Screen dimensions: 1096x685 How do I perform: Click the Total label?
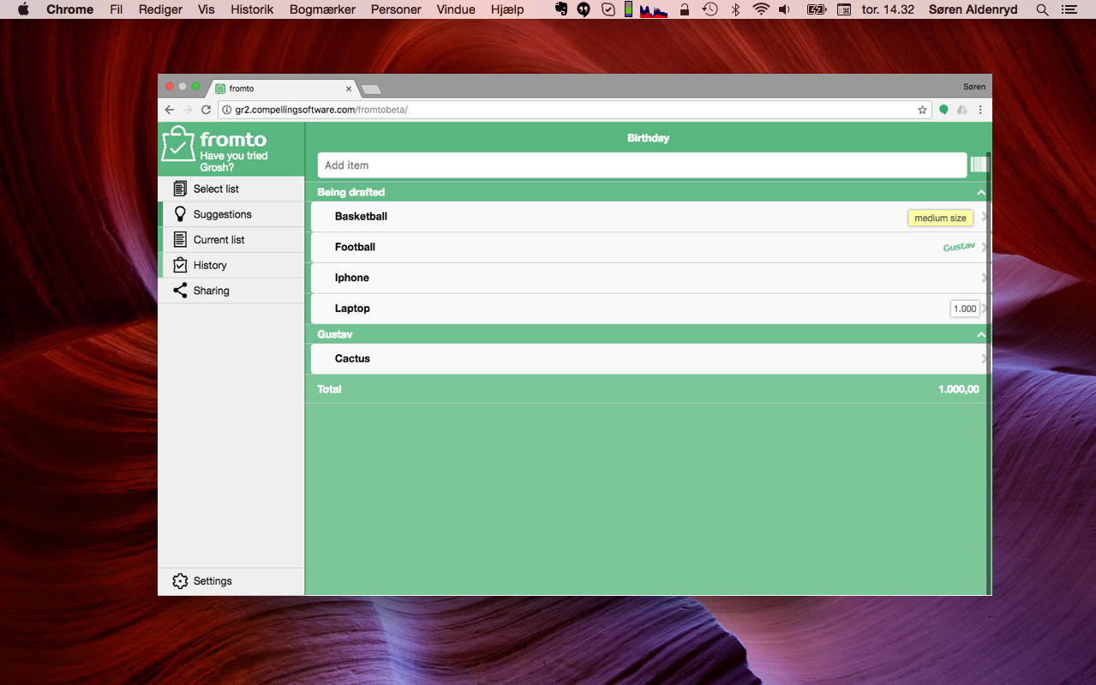point(329,389)
